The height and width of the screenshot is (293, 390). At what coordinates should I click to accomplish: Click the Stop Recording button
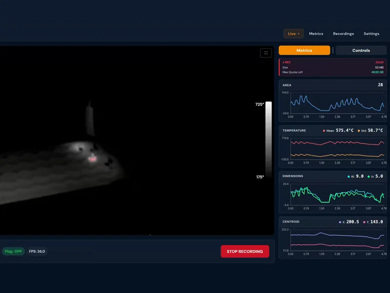(x=245, y=251)
